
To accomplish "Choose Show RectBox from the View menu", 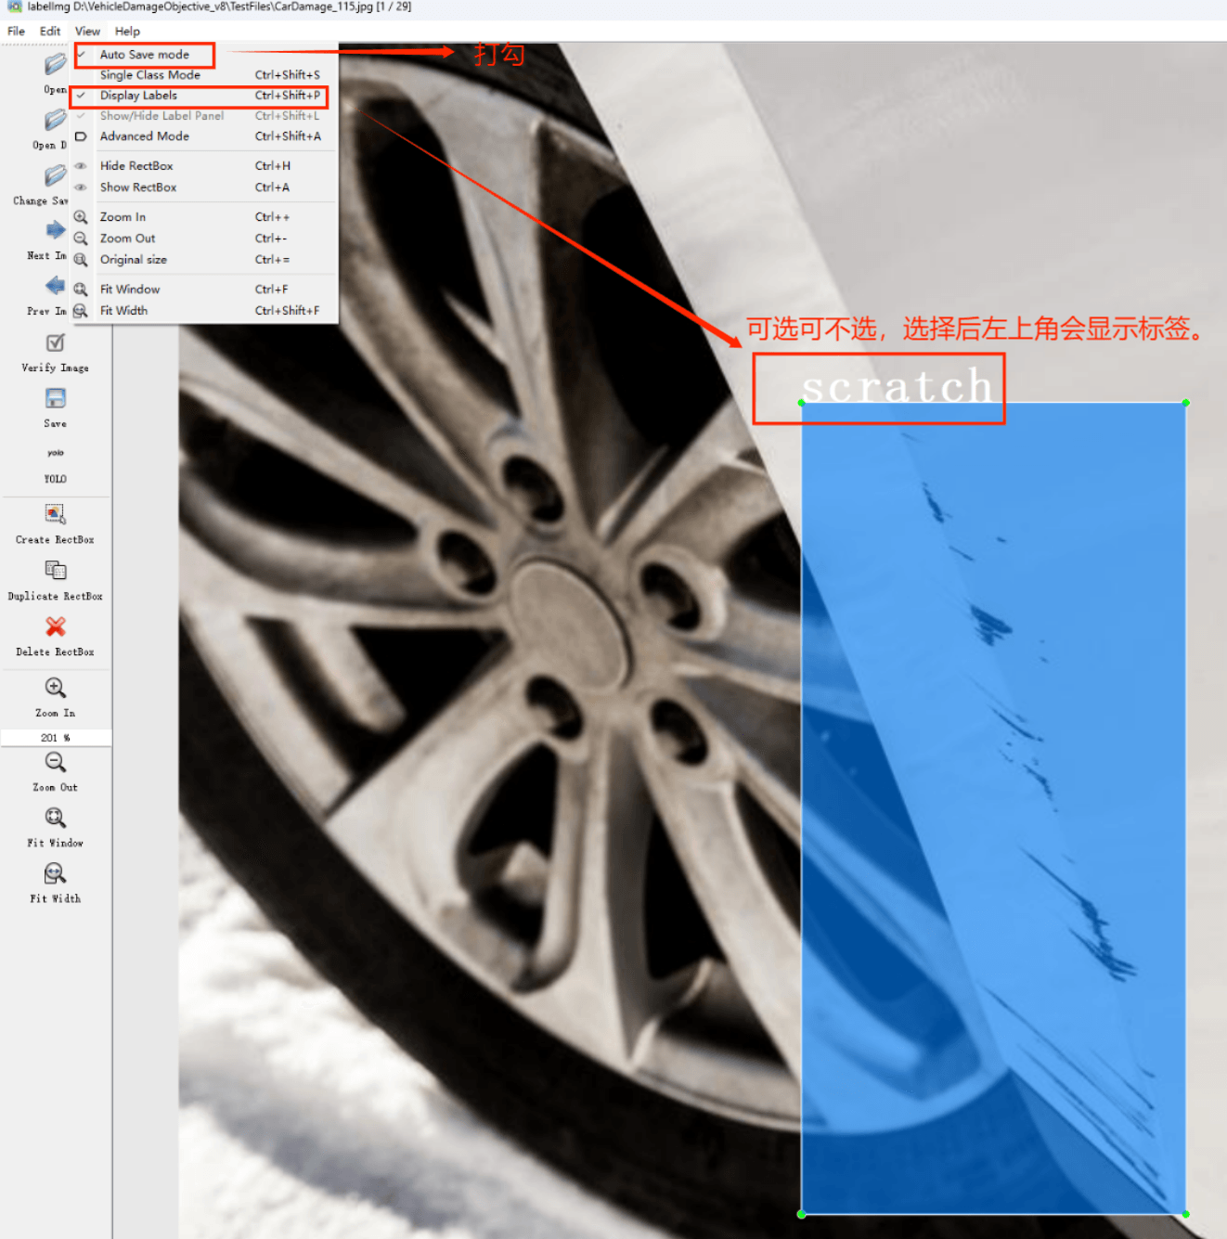I will 204,187.
